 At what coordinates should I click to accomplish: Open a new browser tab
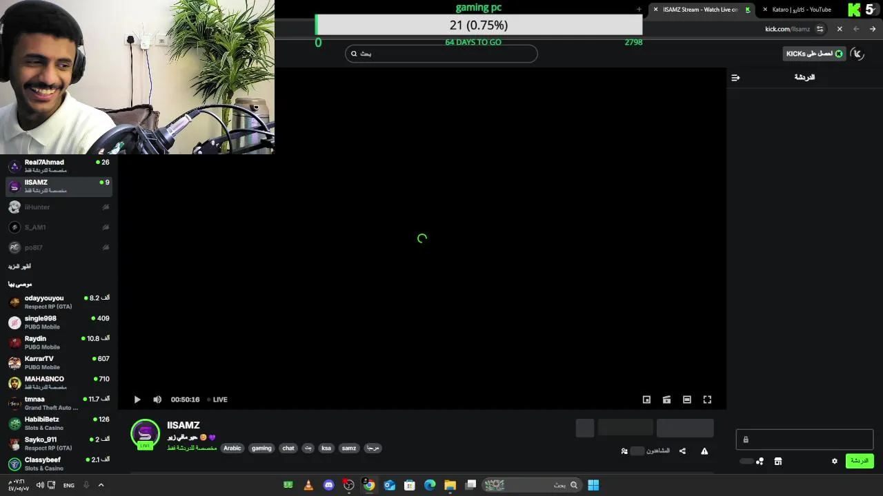[639, 10]
